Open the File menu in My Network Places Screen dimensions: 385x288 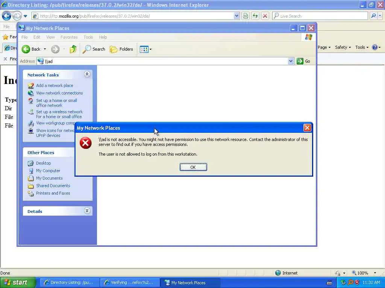pos(24,37)
